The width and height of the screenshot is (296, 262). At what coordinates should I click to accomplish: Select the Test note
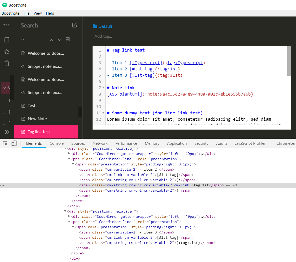tap(46, 105)
